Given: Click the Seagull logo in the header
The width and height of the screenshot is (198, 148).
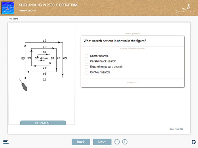Looking at the screenshot, I should click(x=186, y=8).
